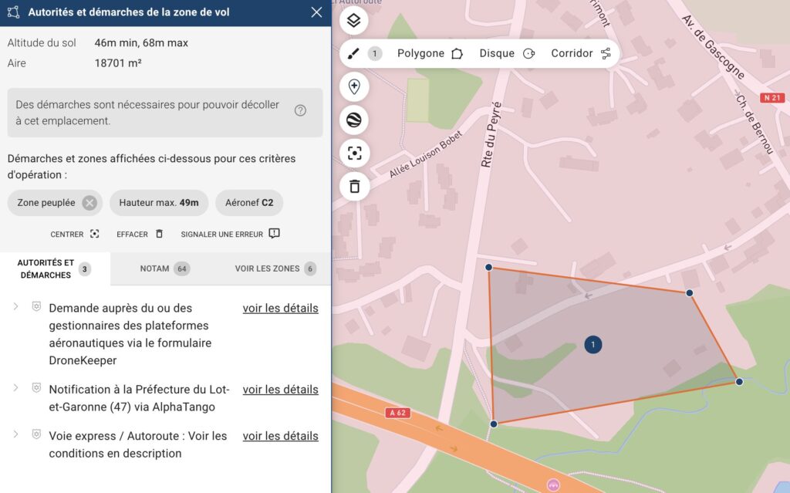
Task: Click the zone marker labeled 1
Action: tap(592, 345)
